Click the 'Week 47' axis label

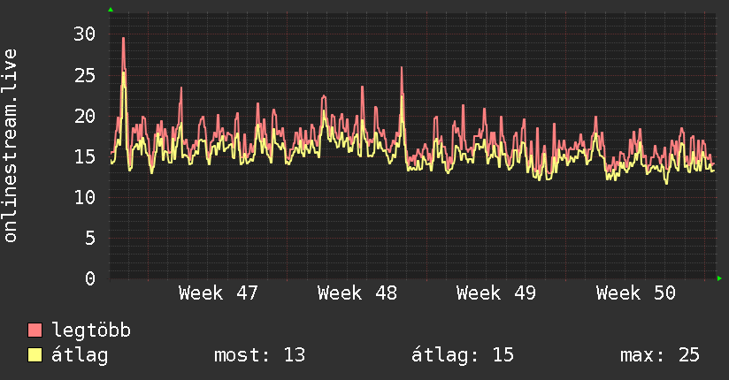point(218,293)
